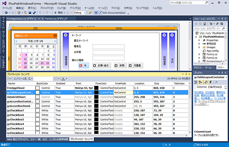Expand the Form1.cs node
229x147 pixels.
coord(199,54)
